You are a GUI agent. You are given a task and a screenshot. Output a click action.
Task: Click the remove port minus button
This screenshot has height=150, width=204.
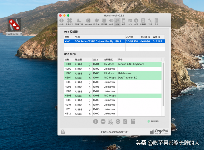pos(103,121)
